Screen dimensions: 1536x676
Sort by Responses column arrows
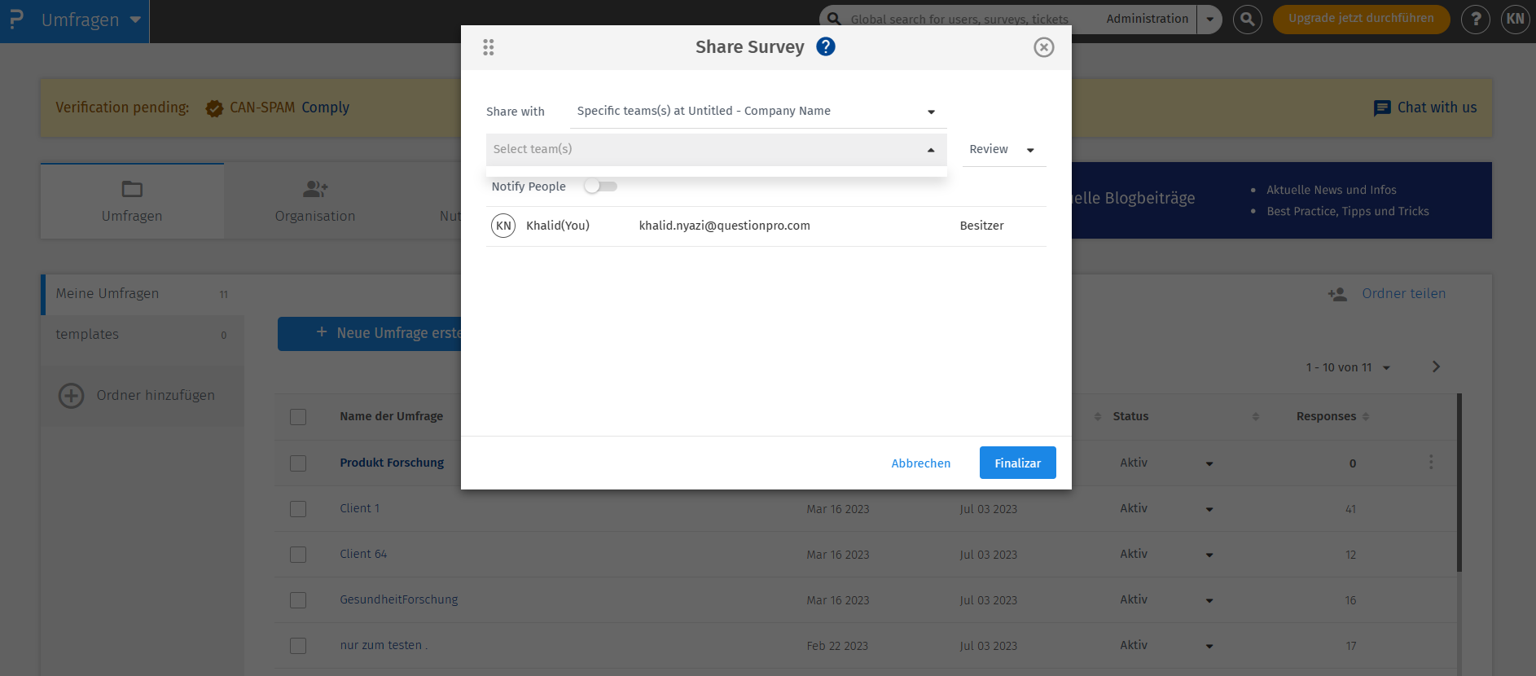(x=1366, y=417)
